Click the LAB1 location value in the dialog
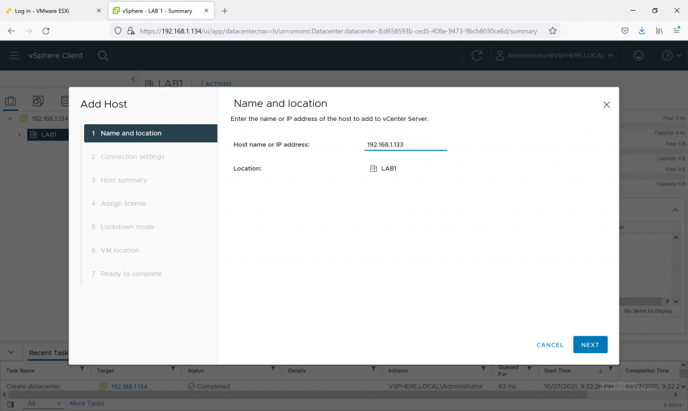This screenshot has width=688, height=411. click(383, 169)
